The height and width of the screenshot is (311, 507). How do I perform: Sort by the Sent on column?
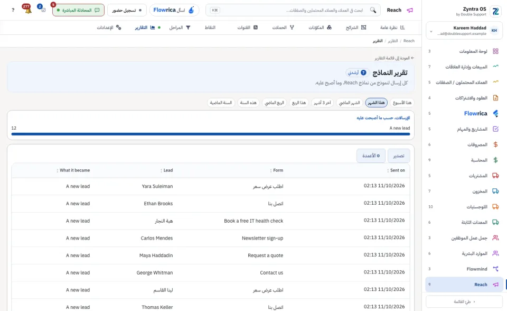click(x=396, y=170)
